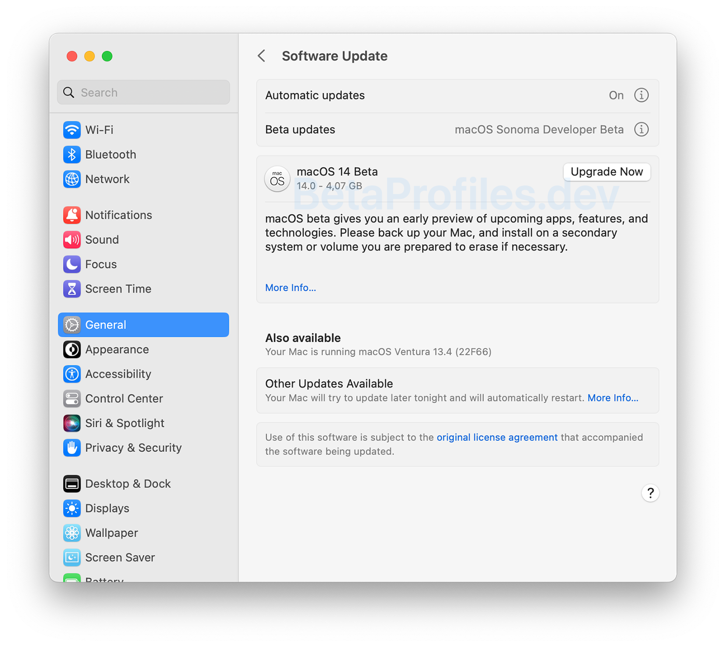
Task: Click the 'macOS 14 Beta' title
Action: pyautogui.click(x=337, y=172)
